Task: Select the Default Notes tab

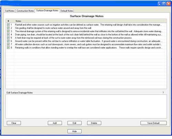Action: coord(67,11)
